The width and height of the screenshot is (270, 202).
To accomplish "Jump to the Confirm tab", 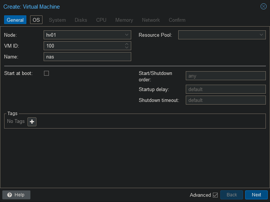I will (177, 20).
